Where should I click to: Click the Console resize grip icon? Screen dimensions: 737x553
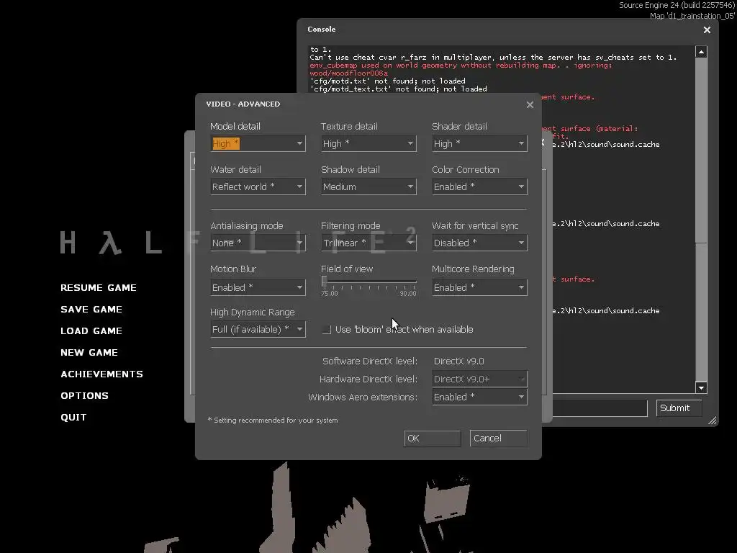pos(713,421)
